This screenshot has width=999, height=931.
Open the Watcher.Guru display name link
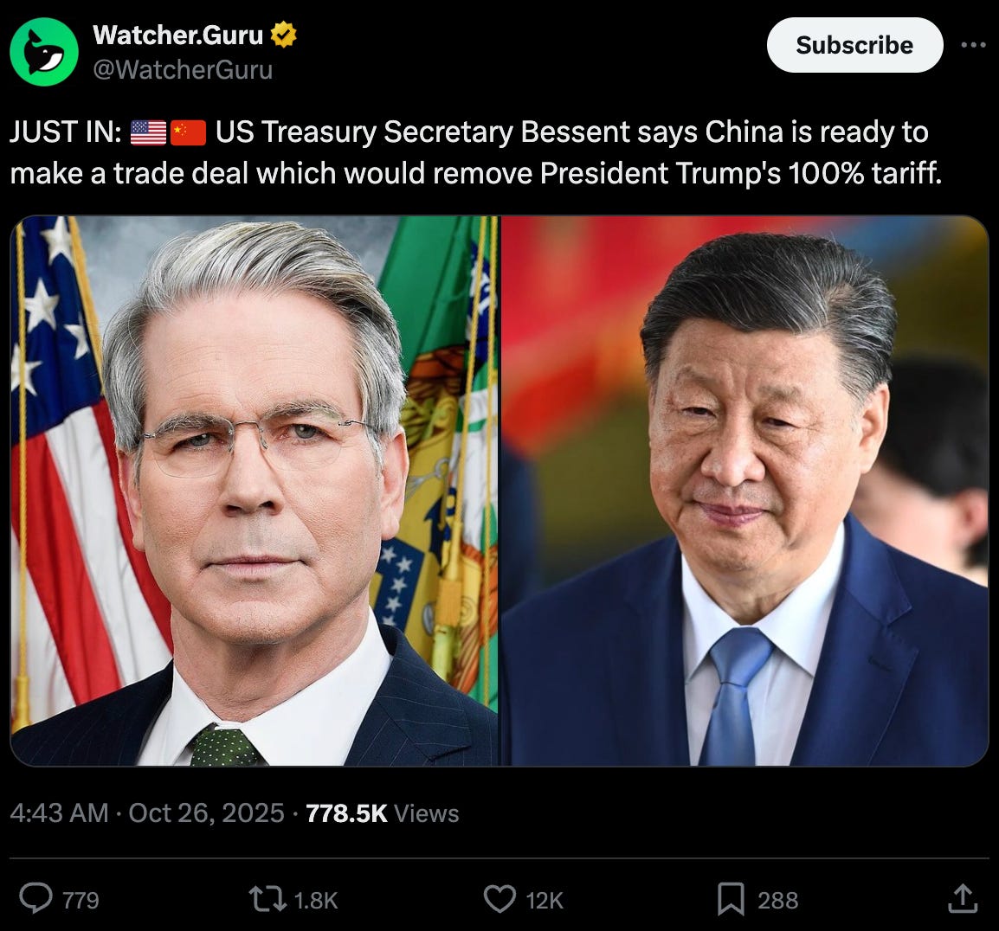point(177,35)
